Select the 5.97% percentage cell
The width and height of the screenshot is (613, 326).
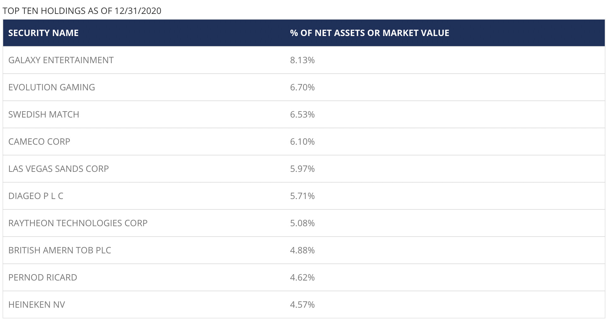coord(302,169)
